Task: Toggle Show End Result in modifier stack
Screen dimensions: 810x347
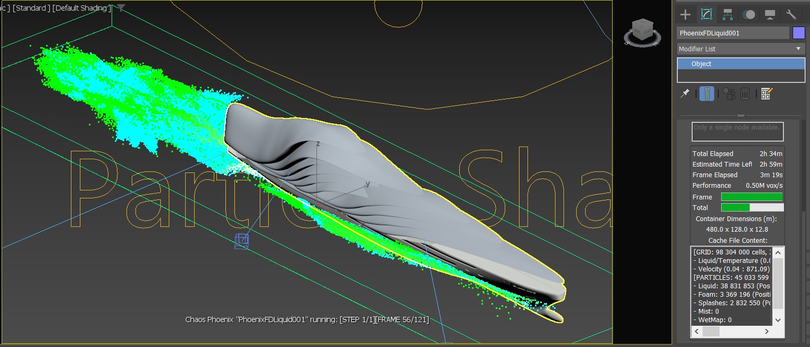Action: pos(706,94)
